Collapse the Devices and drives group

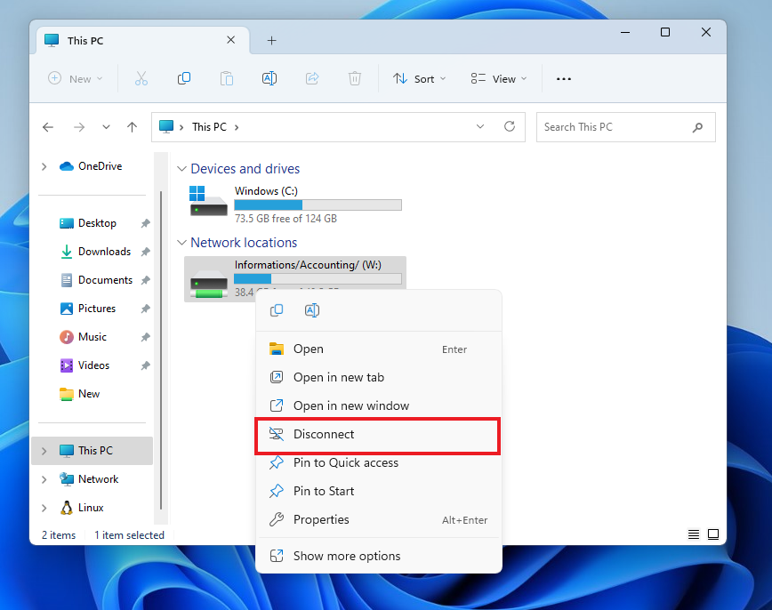[181, 169]
